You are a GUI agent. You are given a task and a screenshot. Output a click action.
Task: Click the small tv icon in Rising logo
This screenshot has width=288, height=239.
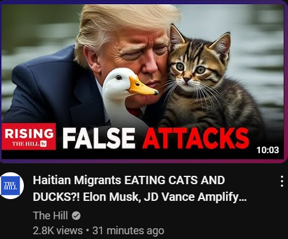[x=44, y=144]
